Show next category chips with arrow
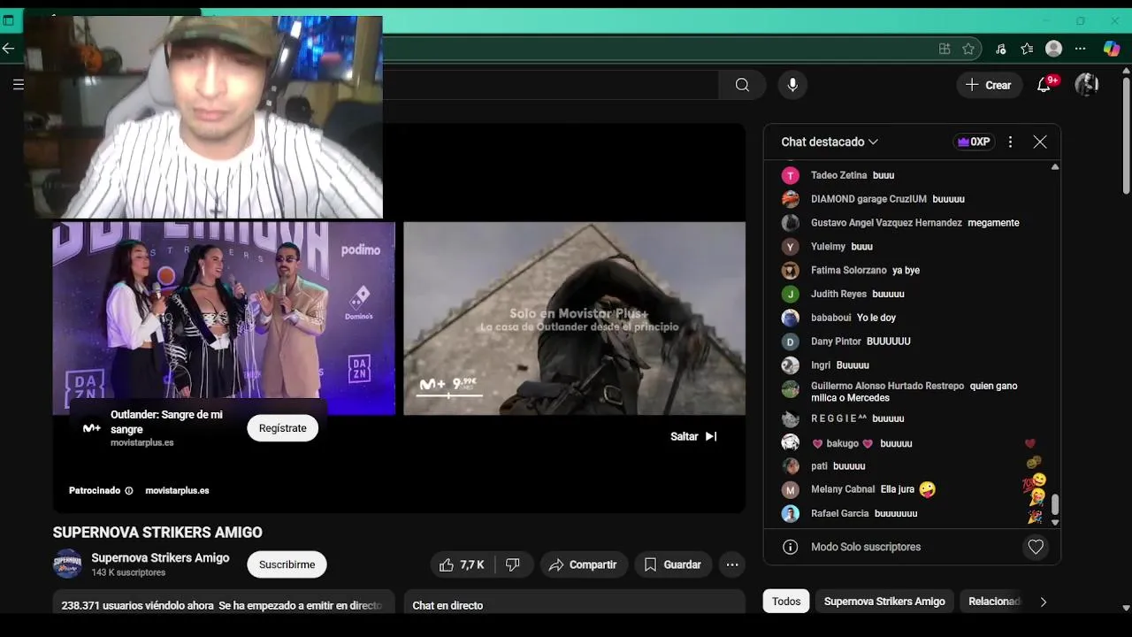 point(1044,602)
